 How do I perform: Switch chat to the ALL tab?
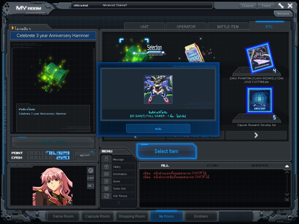(x=165, y=166)
